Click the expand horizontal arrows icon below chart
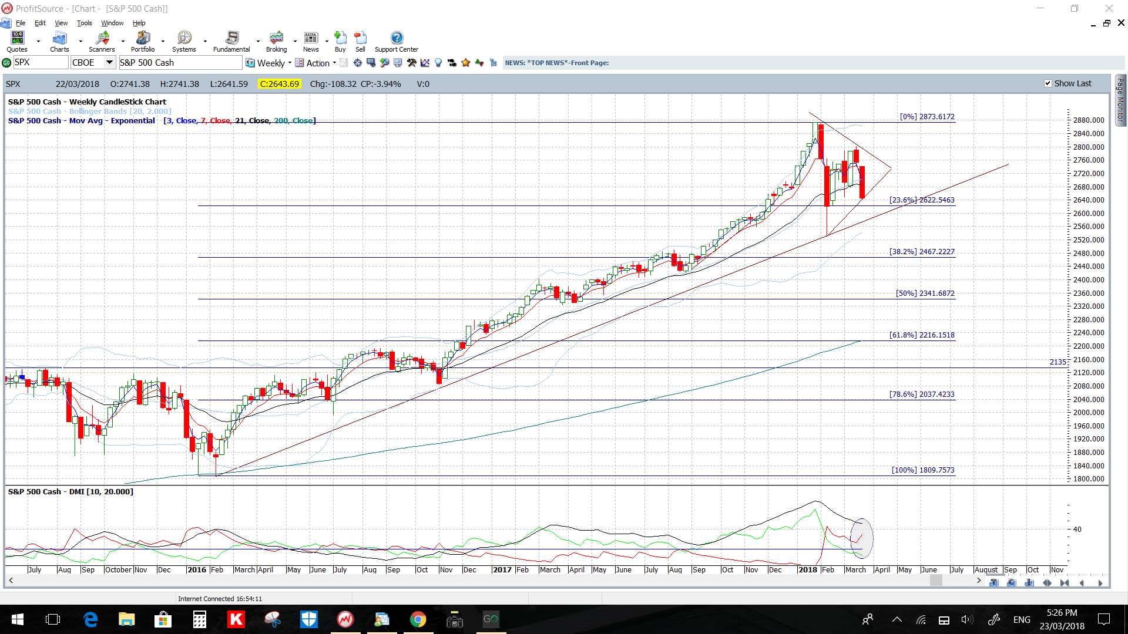1128x634 pixels. coord(1047,582)
